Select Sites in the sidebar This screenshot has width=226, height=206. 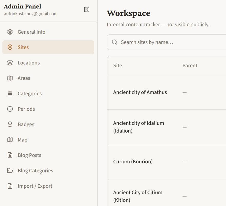(x=48, y=47)
